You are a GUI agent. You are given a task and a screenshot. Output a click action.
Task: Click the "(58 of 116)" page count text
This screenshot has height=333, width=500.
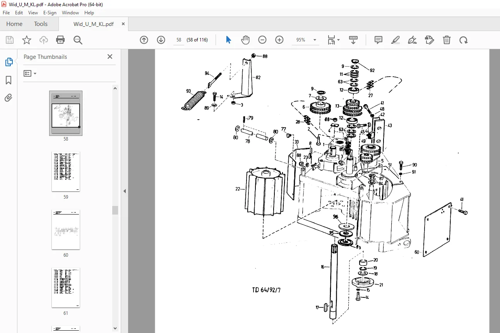197,40
